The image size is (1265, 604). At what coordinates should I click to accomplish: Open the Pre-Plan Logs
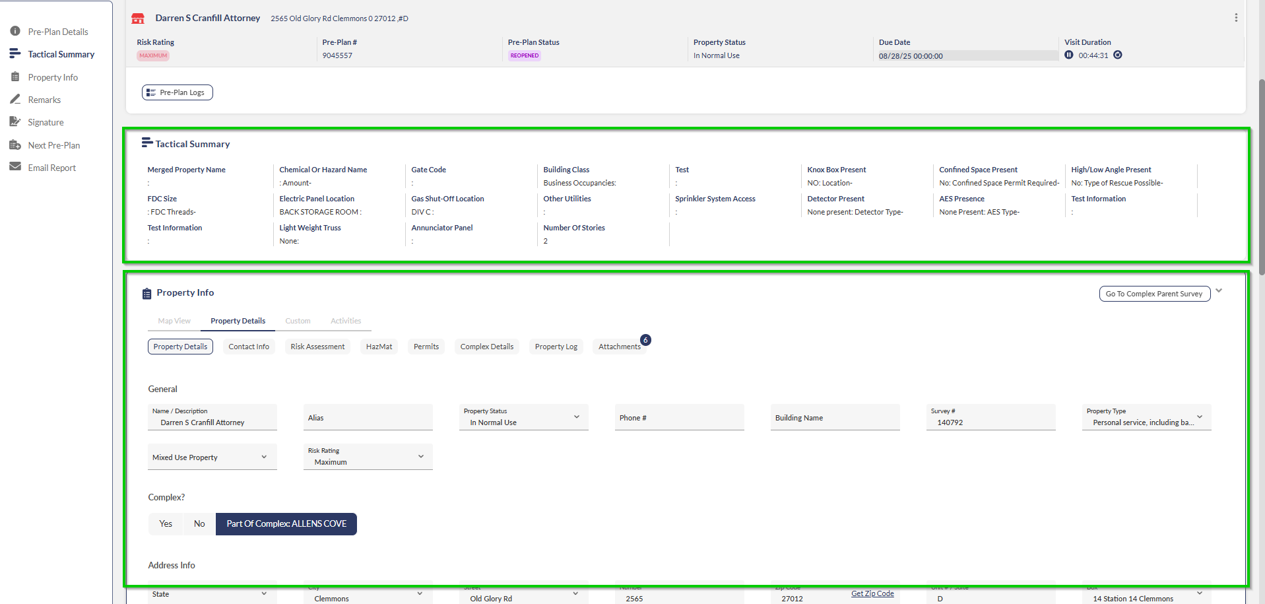point(177,93)
